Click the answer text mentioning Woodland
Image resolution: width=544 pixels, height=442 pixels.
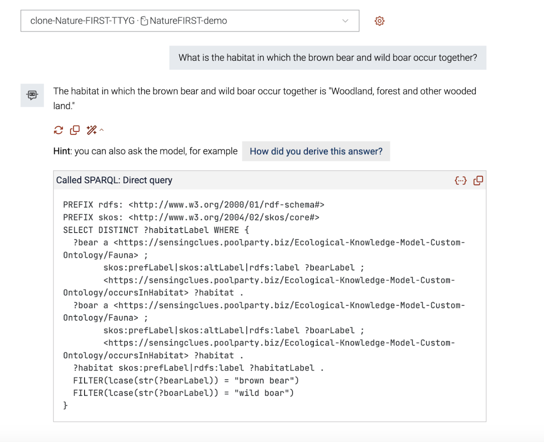click(x=265, y=98)
